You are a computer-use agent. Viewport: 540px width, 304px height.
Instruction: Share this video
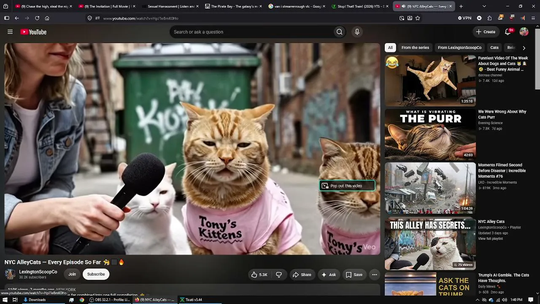302,274
